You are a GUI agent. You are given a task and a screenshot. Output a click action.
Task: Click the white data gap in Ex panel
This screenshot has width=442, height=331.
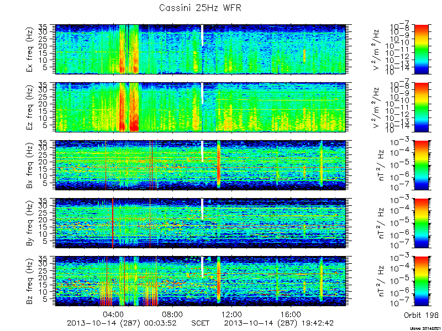202,35
